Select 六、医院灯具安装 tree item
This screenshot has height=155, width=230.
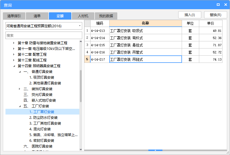coord(38,146)
